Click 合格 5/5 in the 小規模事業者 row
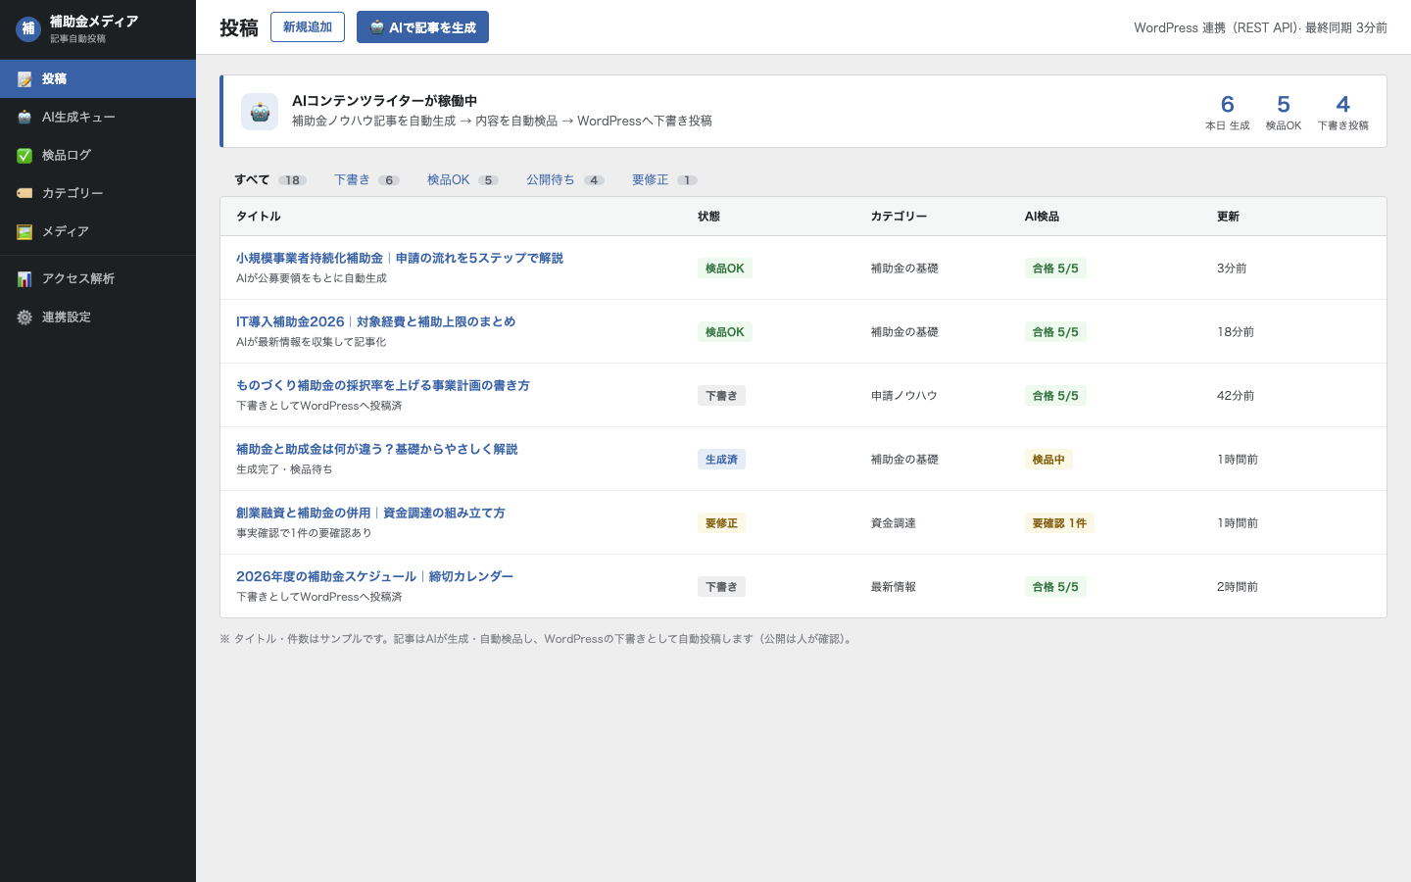Screen dimensions: 1411x882 click(x=1055, y=269)
